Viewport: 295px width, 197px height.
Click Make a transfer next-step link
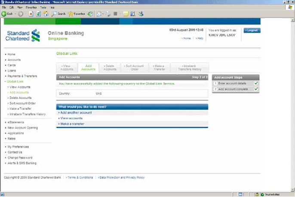pos(72,124)
